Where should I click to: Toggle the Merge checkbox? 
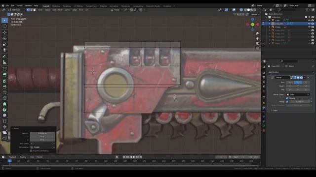287,102
